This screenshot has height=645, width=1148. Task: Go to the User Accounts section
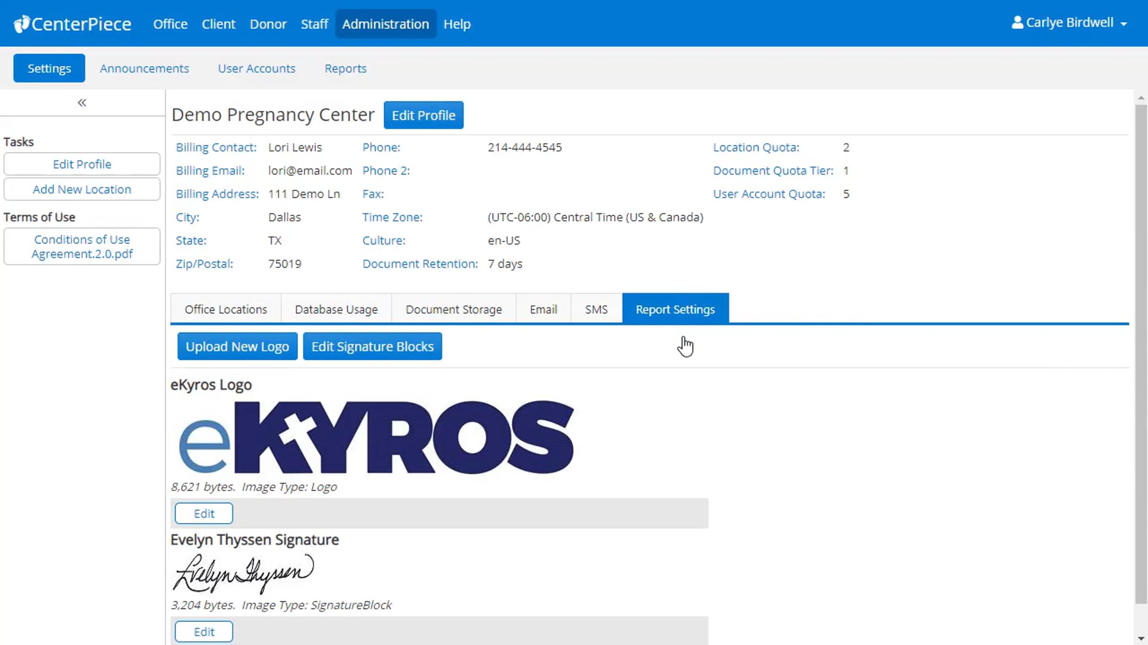(256, 68)
